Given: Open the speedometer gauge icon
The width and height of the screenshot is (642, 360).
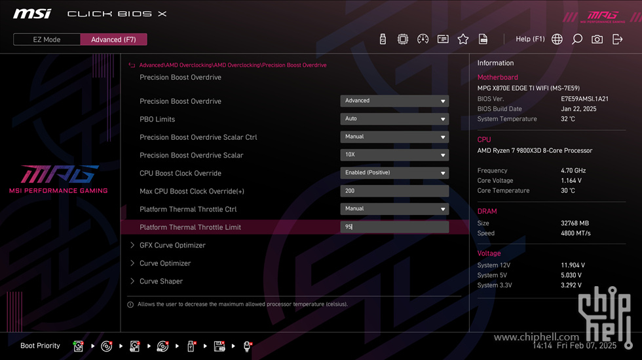Looking at the screenshot, I should 423,39.
